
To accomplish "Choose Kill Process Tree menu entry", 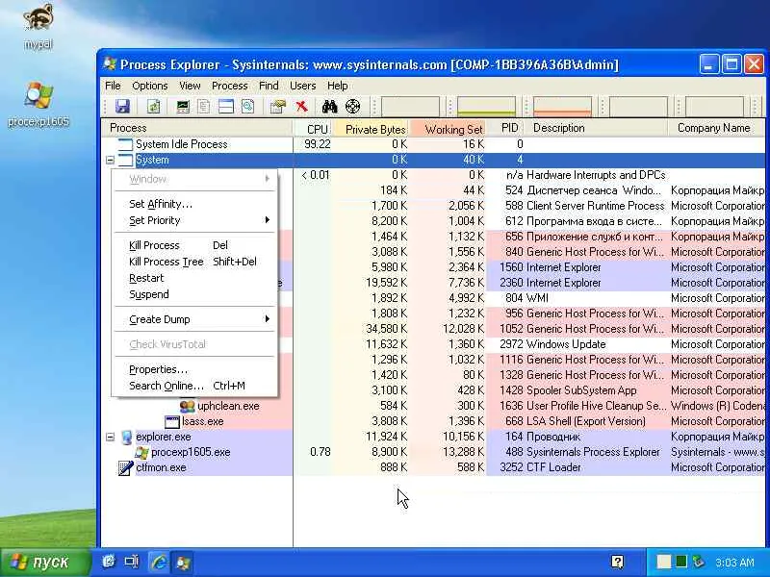I will (x=194, y=262).
